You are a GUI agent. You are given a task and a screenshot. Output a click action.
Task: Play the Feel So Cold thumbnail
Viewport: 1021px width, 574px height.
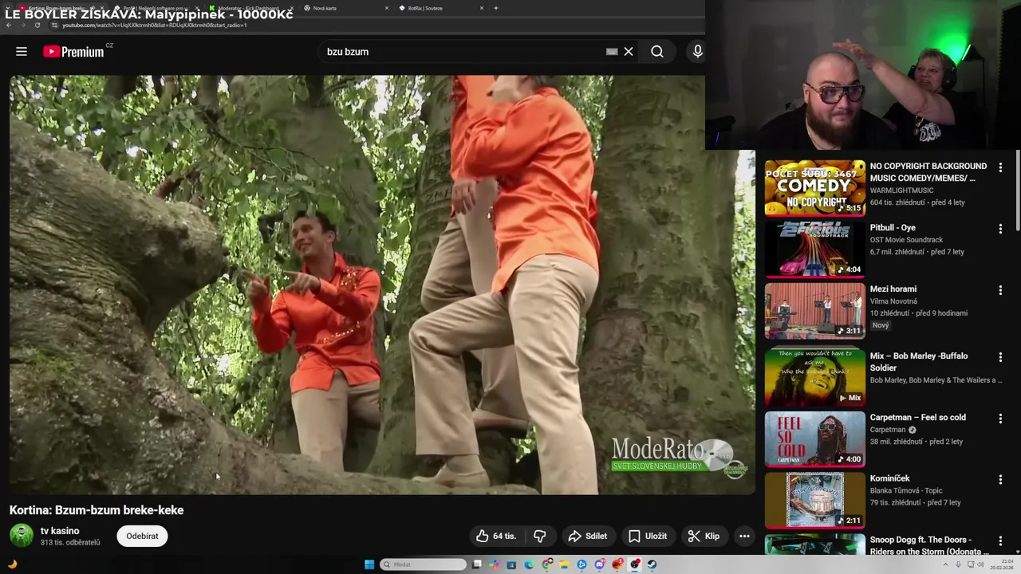(x=814, y=439)
